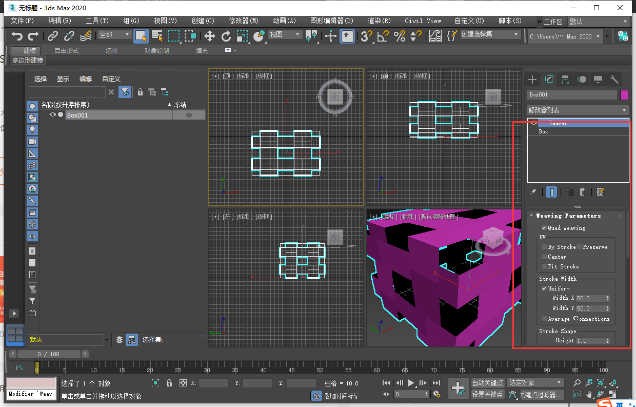Click the trash icon to remove modifier

point(582,192)
